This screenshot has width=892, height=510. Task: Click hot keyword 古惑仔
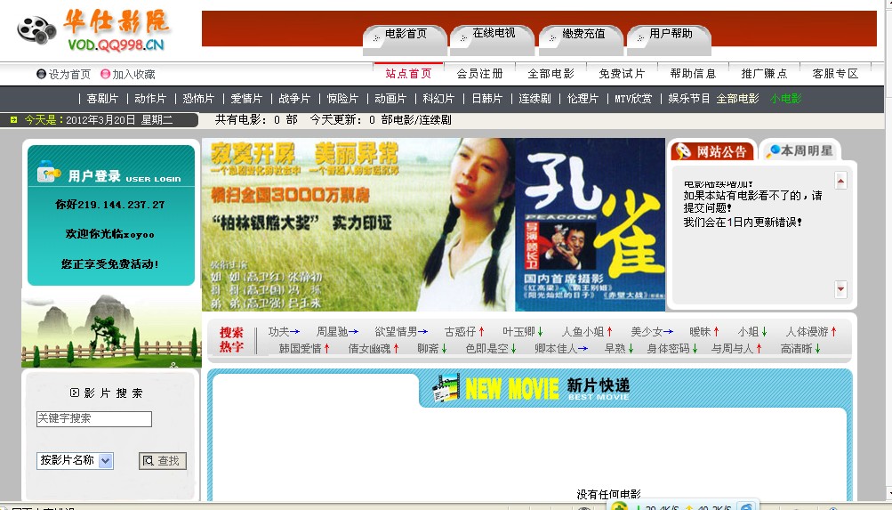coord(460,331)
